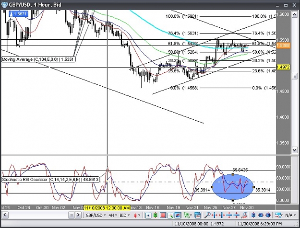
Task: Open the GBP/USD symbol dropdown
Action: click(x=96, y=215)
